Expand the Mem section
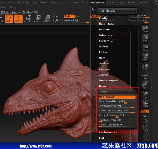158x149 pixels. click(x=102, y=58)
